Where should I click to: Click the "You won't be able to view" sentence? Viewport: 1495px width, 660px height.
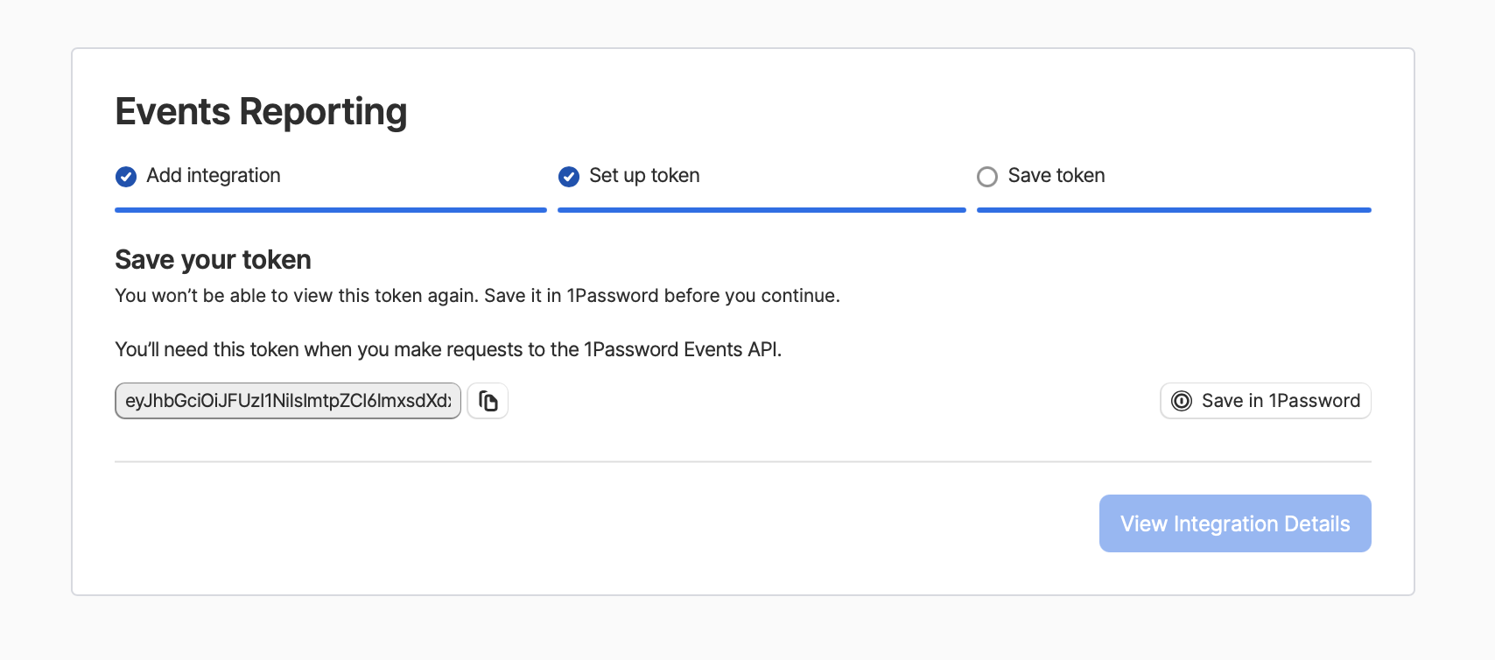(x=477, y=296)
